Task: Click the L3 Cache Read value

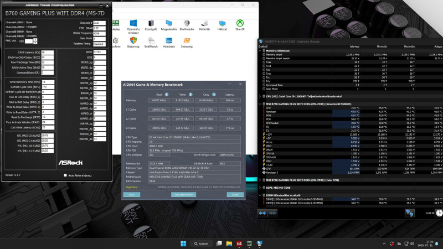Action: click(x=159, y=128)
